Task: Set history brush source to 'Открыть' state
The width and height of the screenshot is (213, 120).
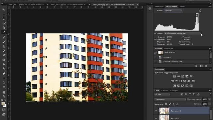Action: [156, 57]
